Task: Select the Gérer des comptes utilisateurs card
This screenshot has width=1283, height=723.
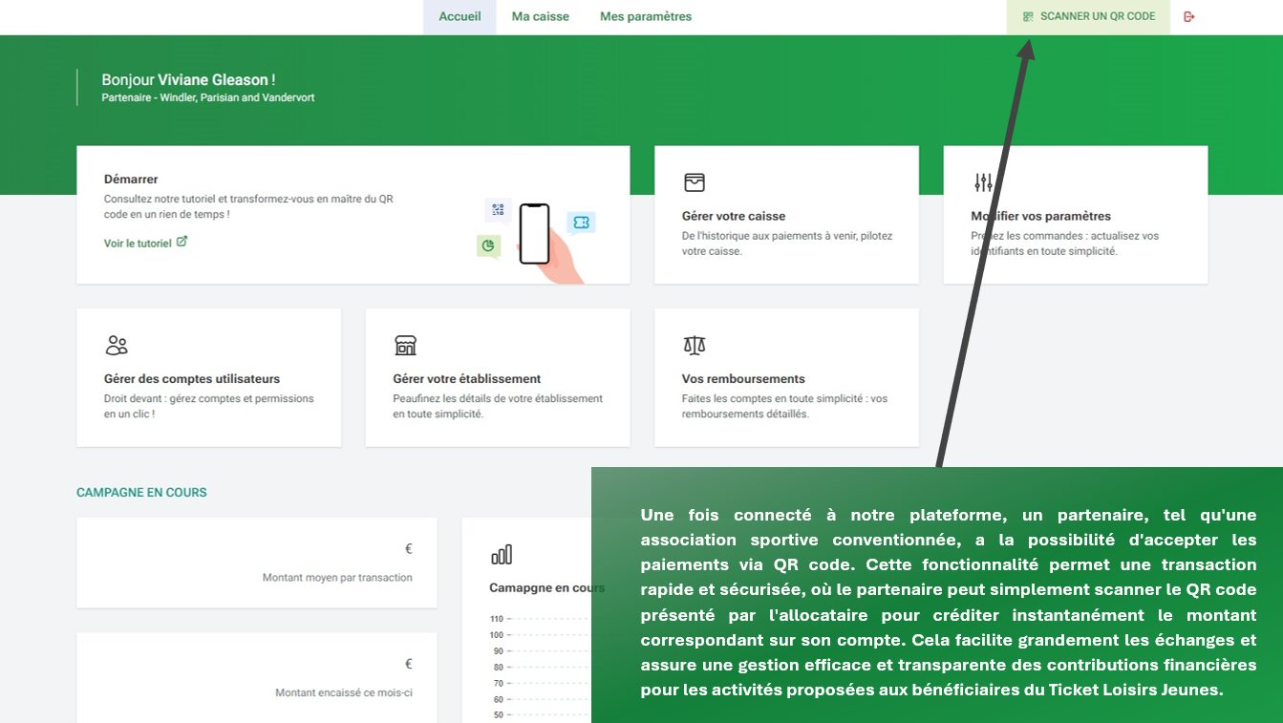Action: point(208,378)
